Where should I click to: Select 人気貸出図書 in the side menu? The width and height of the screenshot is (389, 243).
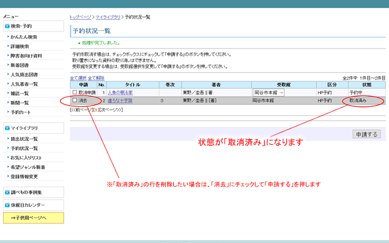24,74
